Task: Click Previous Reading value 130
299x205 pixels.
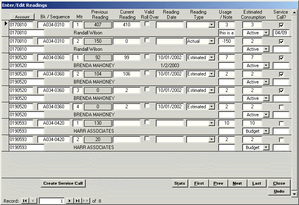Action: 98,123
